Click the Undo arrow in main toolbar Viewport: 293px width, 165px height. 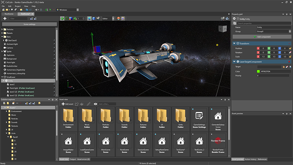26,10
